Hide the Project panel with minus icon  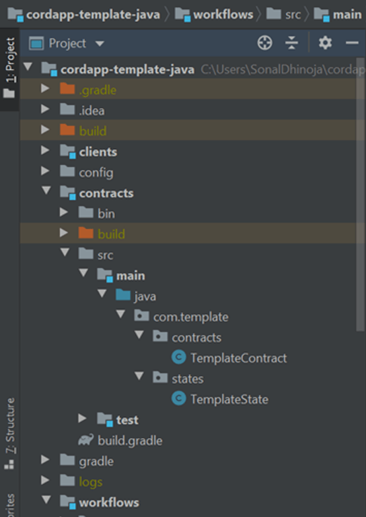pos(352,43)
